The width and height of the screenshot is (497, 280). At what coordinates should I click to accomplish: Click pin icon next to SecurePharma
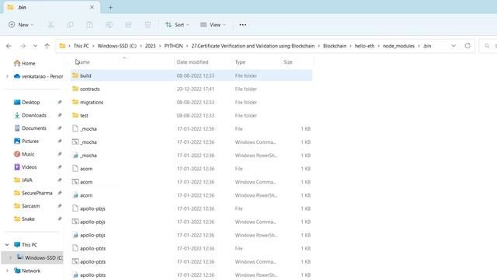pyautogui.click(x=60, y=193)
